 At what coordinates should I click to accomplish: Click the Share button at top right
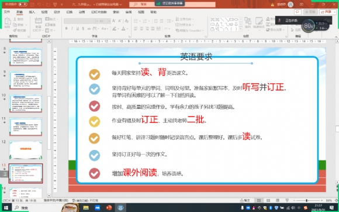327,12
